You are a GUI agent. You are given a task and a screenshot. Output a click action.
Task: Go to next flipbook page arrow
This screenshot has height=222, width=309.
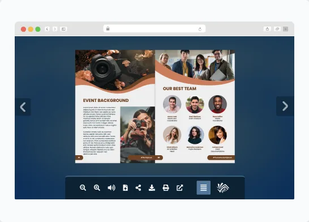[x=285, y=106]
